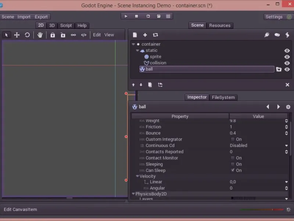The image size is (294, 221).
Task: Activate the Rotate tool
Action: (x=27, y=35)
